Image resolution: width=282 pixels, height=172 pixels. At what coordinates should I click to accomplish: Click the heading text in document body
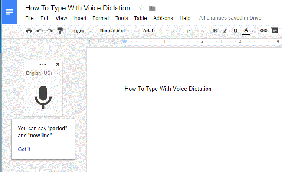pyautogui.click(x=168, y=89)
